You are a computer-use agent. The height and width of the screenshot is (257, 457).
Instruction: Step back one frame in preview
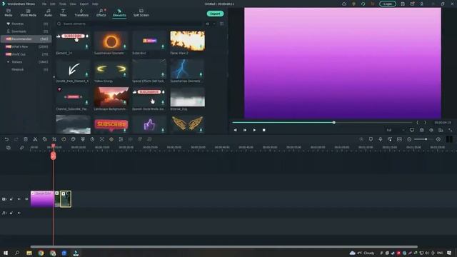235,130
